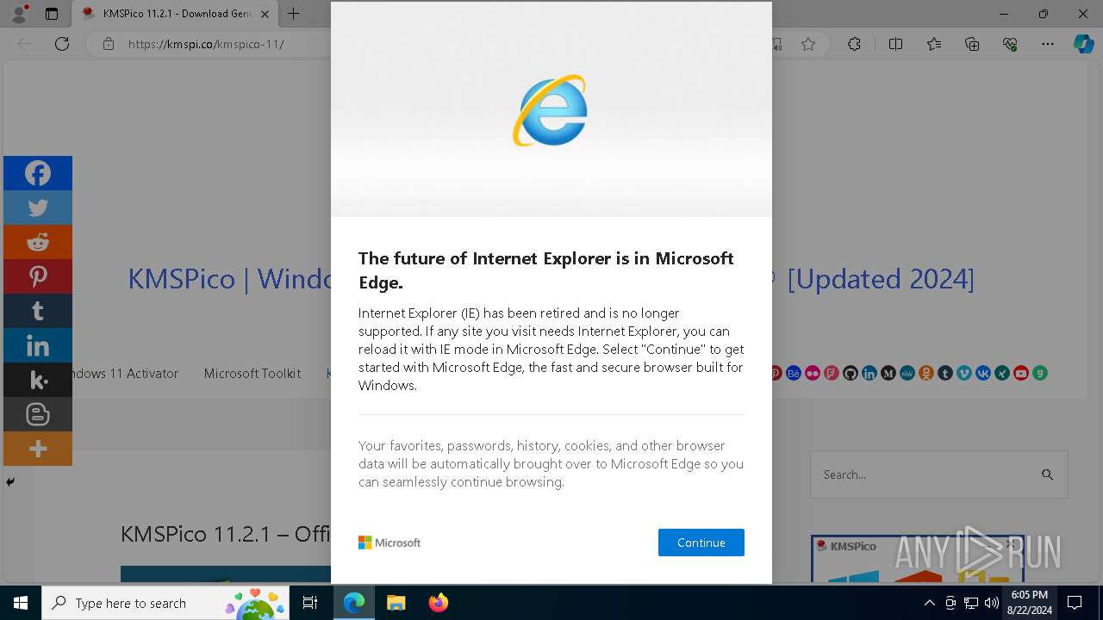Open Browser essentials heart icon
The width and height of the screenshot is (1103, 620).
point(1010,44)
